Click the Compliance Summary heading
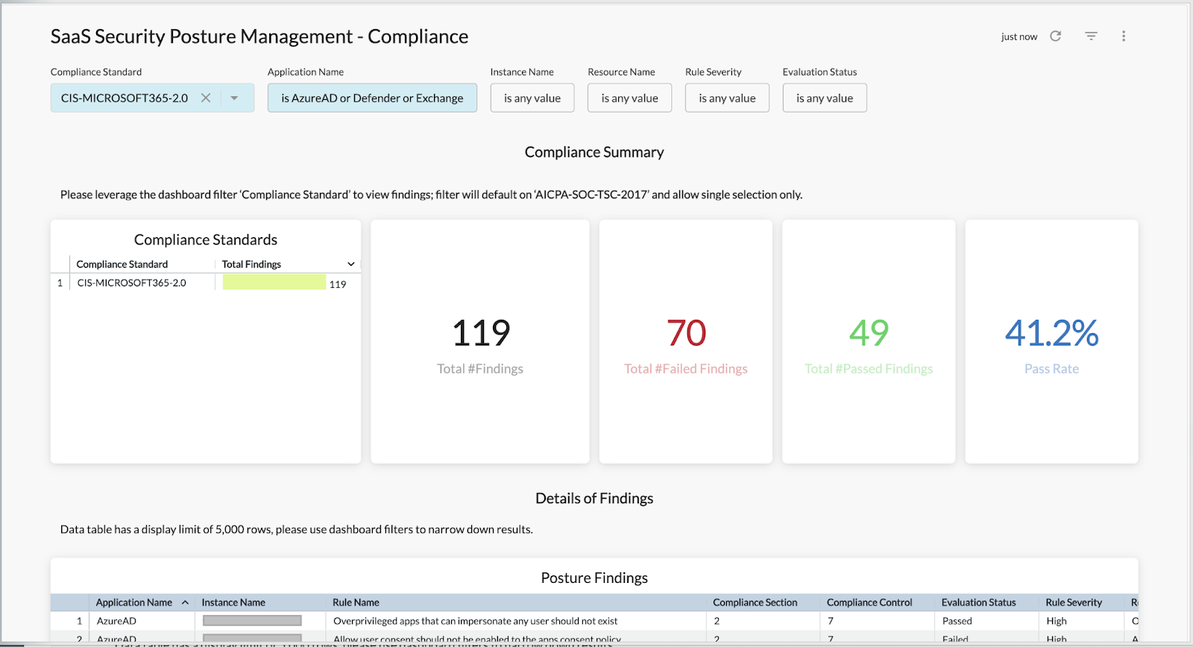This screenshot has width=1193, height=647. (x=594, y=152)
